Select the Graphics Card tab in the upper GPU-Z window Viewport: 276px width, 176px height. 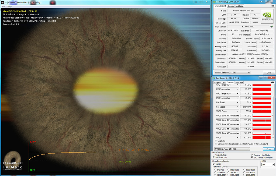pyautogui.click(x=220, y=6)
